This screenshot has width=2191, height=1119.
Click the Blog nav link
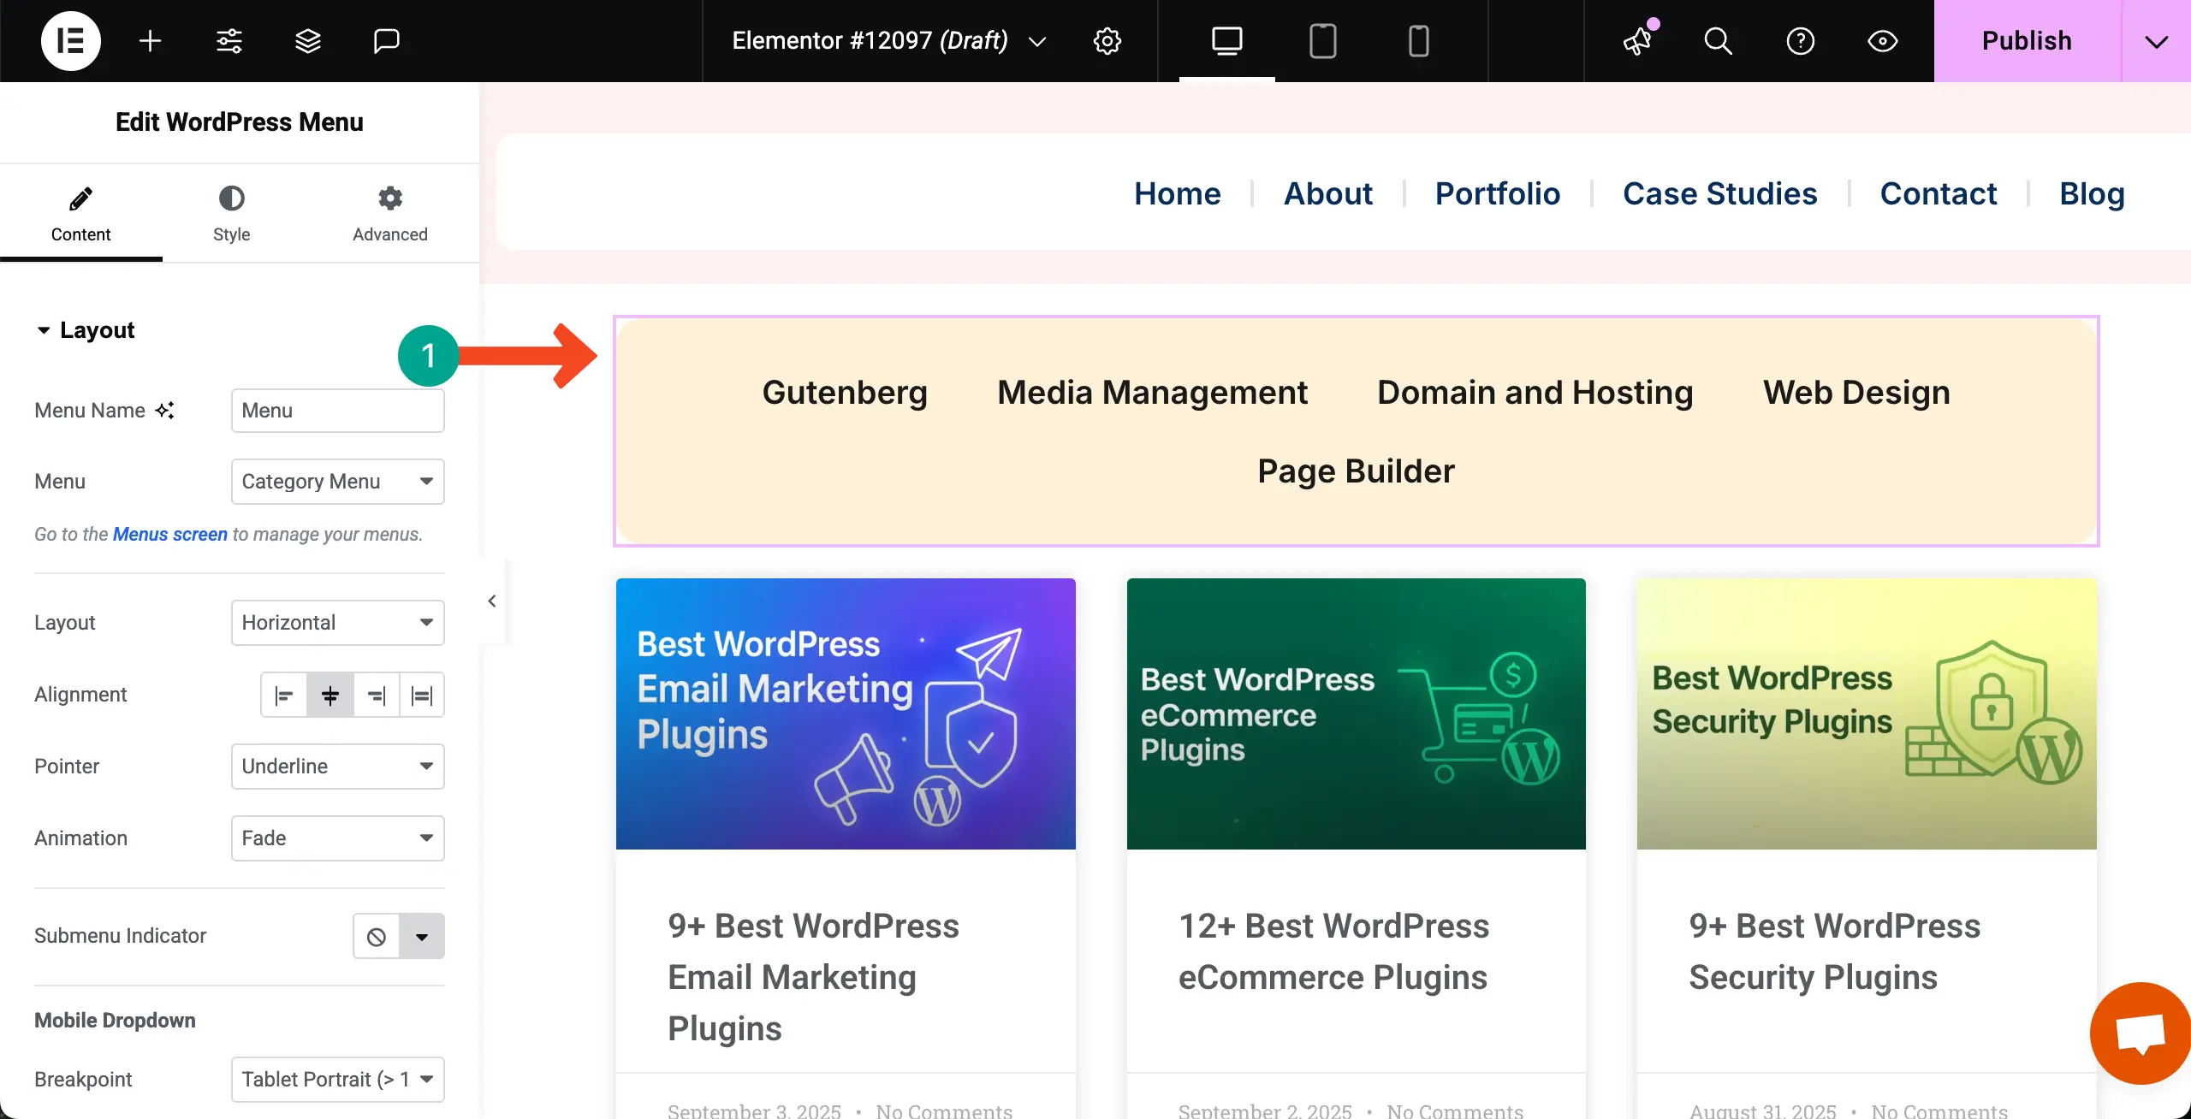point(2092,193)
